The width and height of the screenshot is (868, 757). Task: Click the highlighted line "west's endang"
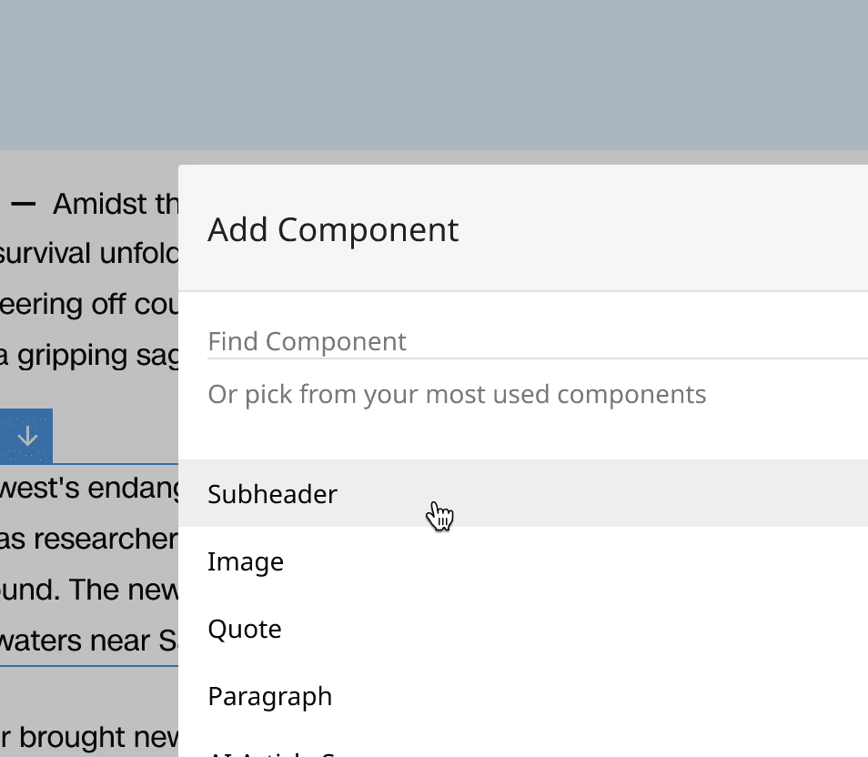(x=89, y=488)
